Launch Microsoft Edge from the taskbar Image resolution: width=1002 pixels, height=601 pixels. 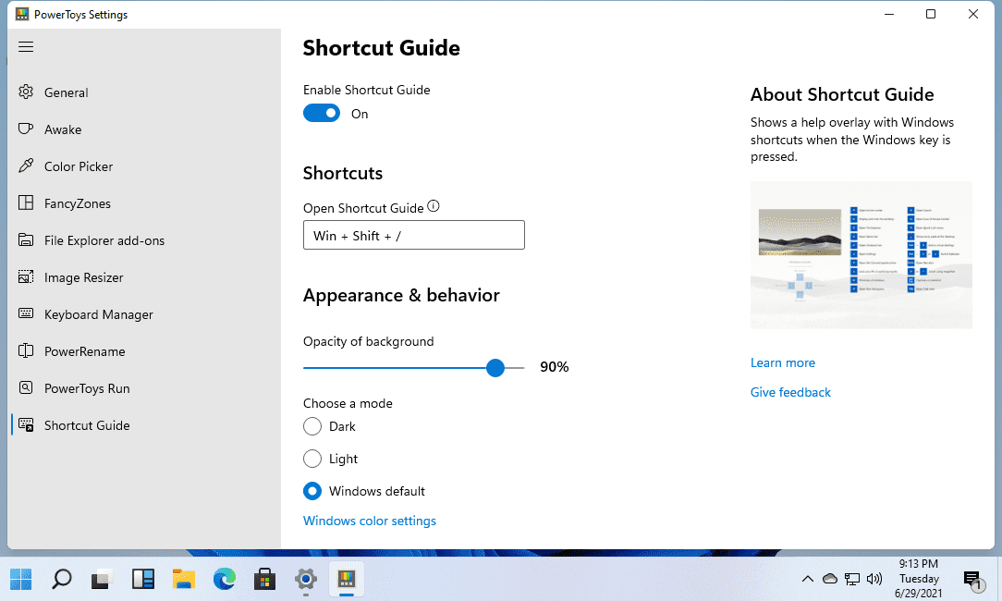225,579
